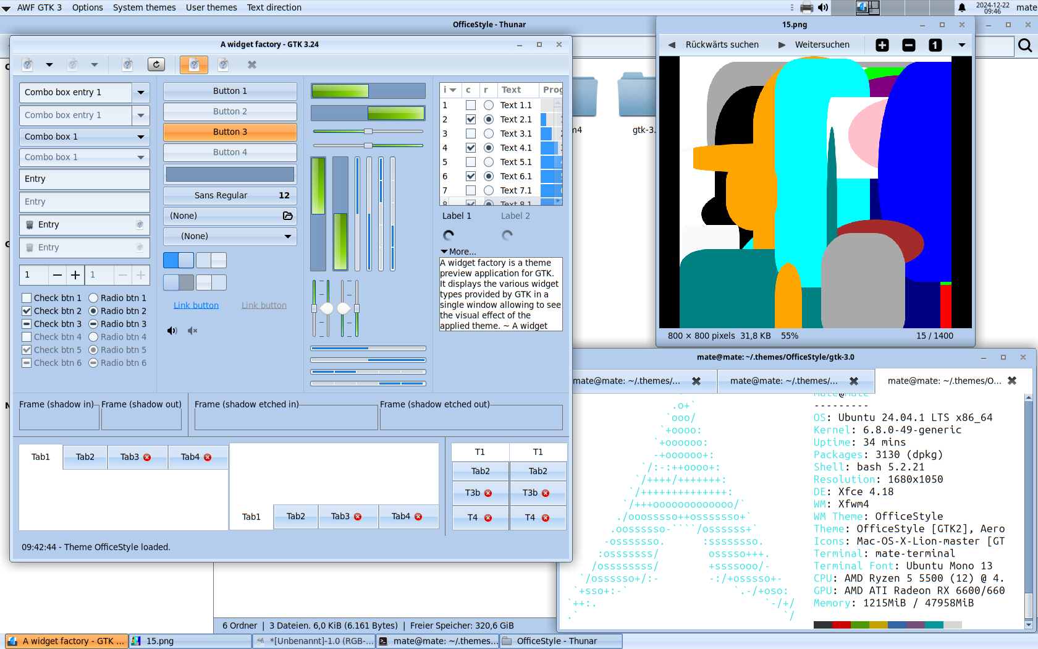The width and height of the screenshot is (1038, 649).
Task: Select Radio btn 1
Action: (93, 297)
